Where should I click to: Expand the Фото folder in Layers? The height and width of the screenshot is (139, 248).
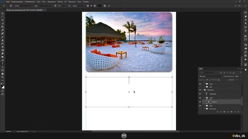click(205, 106)
